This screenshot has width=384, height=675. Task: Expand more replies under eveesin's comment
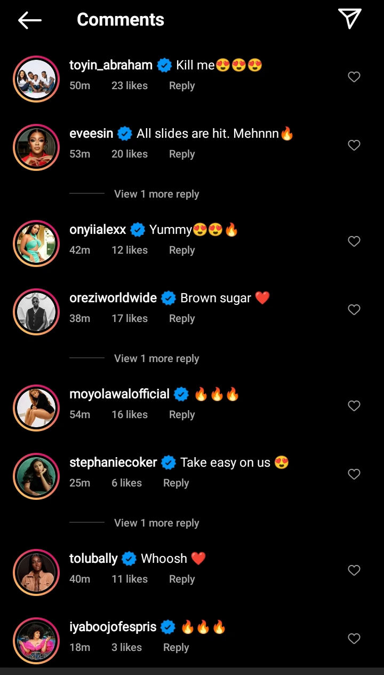pyautogui.click(x=156, y=194)
